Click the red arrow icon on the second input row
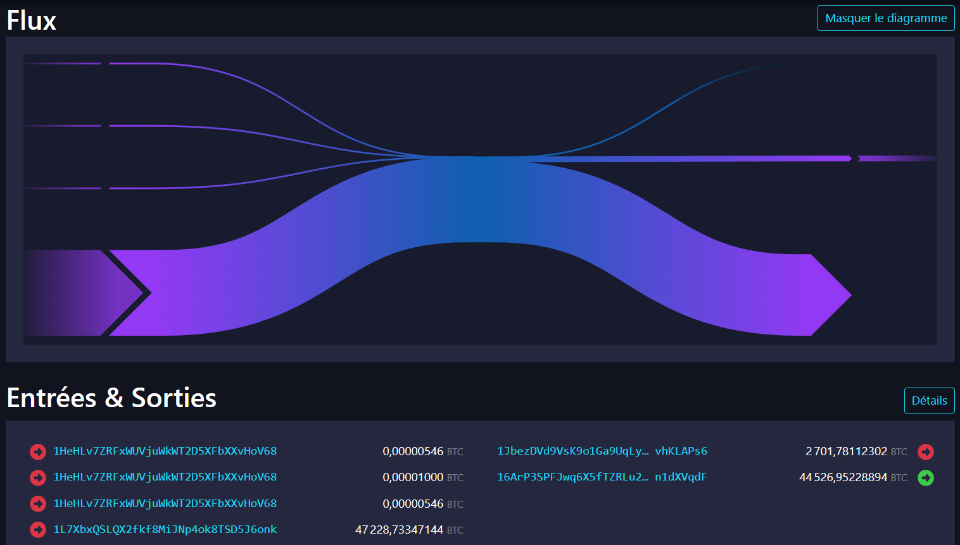Viewport: 960px width, 545px height. tap(37, 477)
